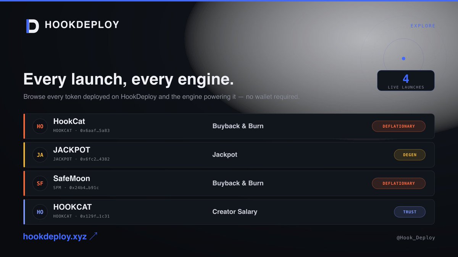
Task: Select address 0x129f…1c31 text
Action: point(95,216)
